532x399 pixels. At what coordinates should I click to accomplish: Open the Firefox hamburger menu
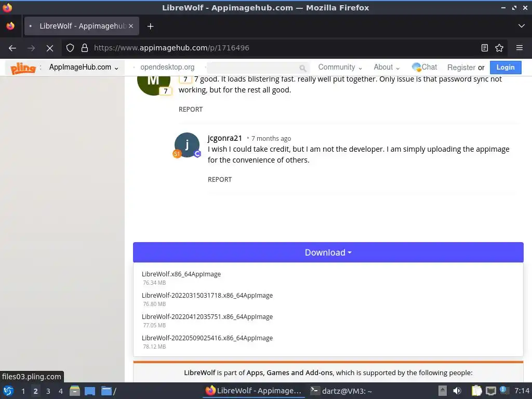pos(520,48)
